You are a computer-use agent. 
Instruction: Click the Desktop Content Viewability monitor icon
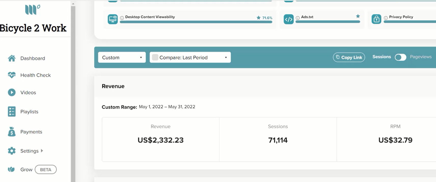pyautogui.click(x=113, y=19)
